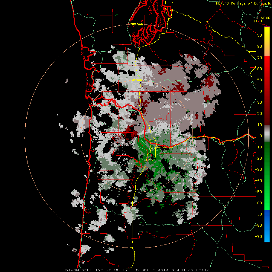This screenshot has height=272, width=272.
Task: Pick the blue segment of the color bar
Action: click(267, 226)
